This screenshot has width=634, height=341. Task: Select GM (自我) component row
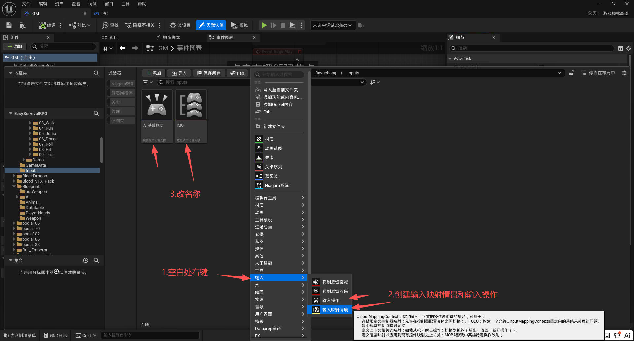pyautogui.click(x=50, y=57)
